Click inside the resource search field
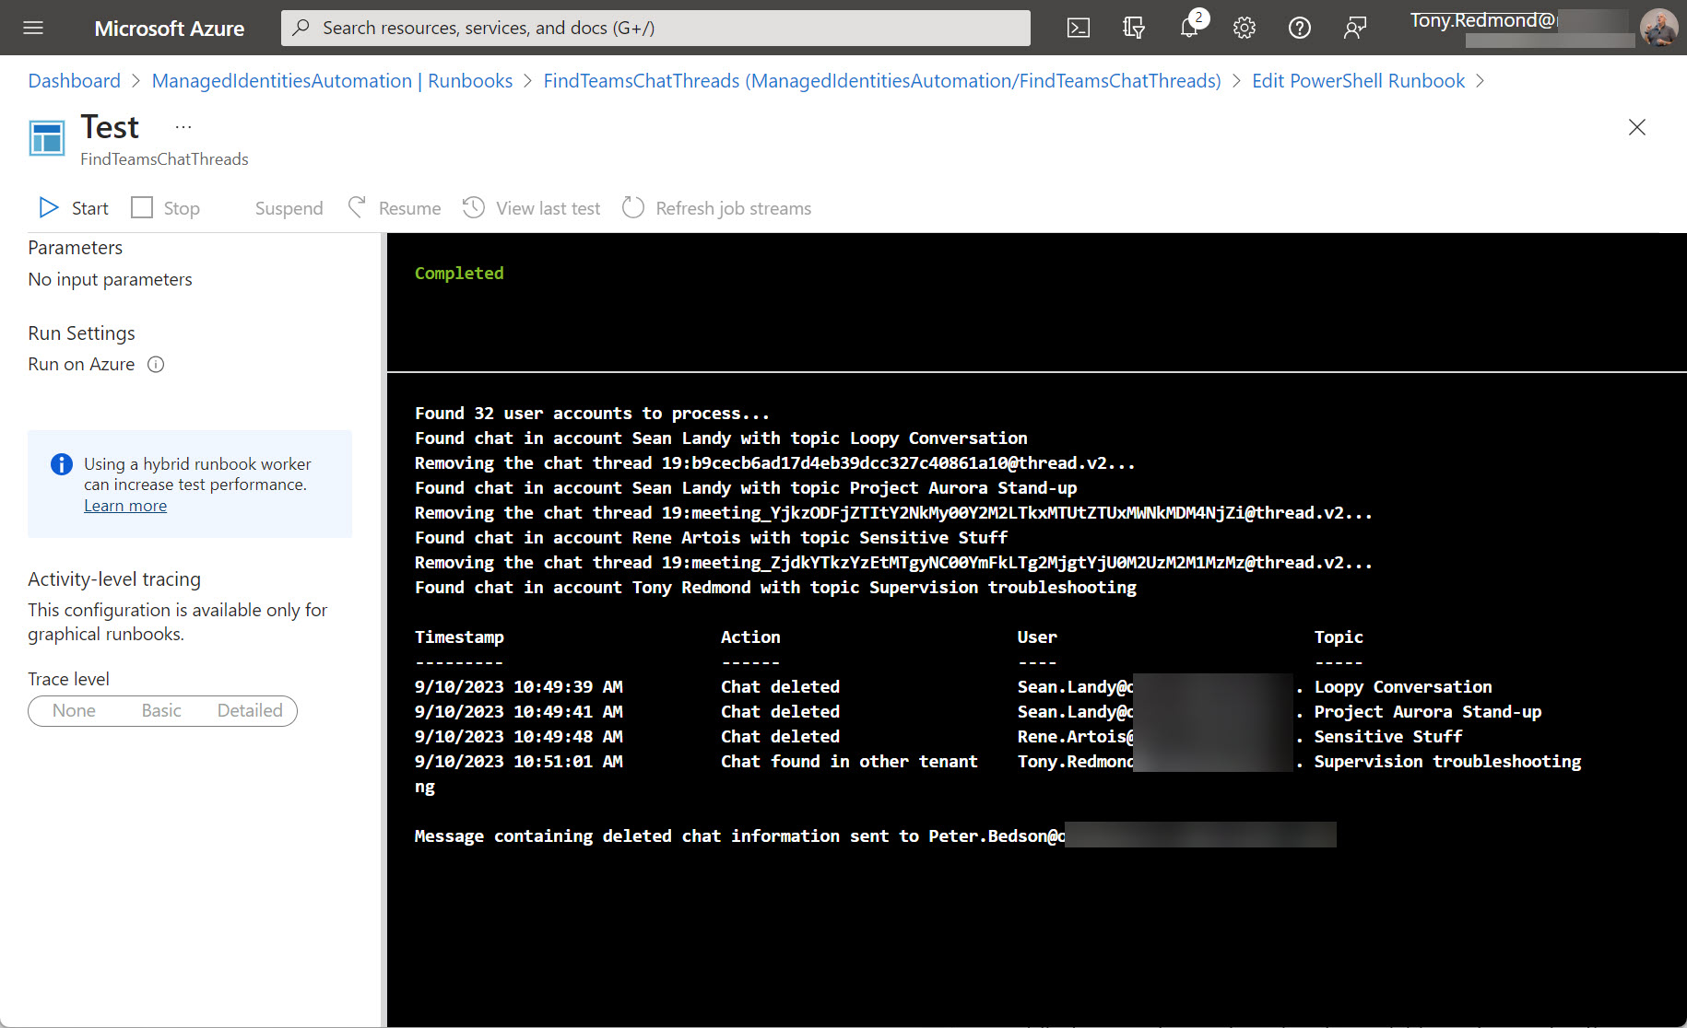This screenshot has width=1687, height=1028. pos(655,28)
